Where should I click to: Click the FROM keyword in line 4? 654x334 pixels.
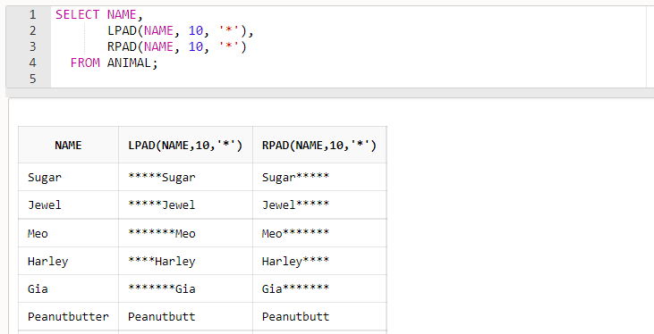85,63
